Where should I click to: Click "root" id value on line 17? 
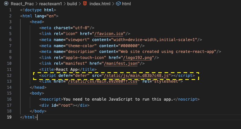click(x=65, y=105)
